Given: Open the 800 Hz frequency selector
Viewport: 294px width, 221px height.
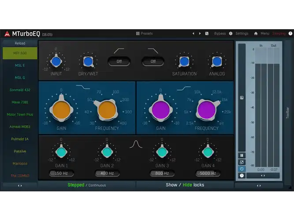Looking at the screenshot, I should (162, 173).
